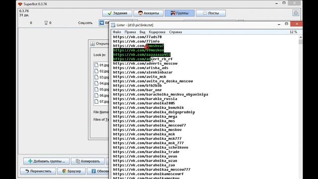
Task: Click the trash bin counter icon
Action: (x=46, y=23)
